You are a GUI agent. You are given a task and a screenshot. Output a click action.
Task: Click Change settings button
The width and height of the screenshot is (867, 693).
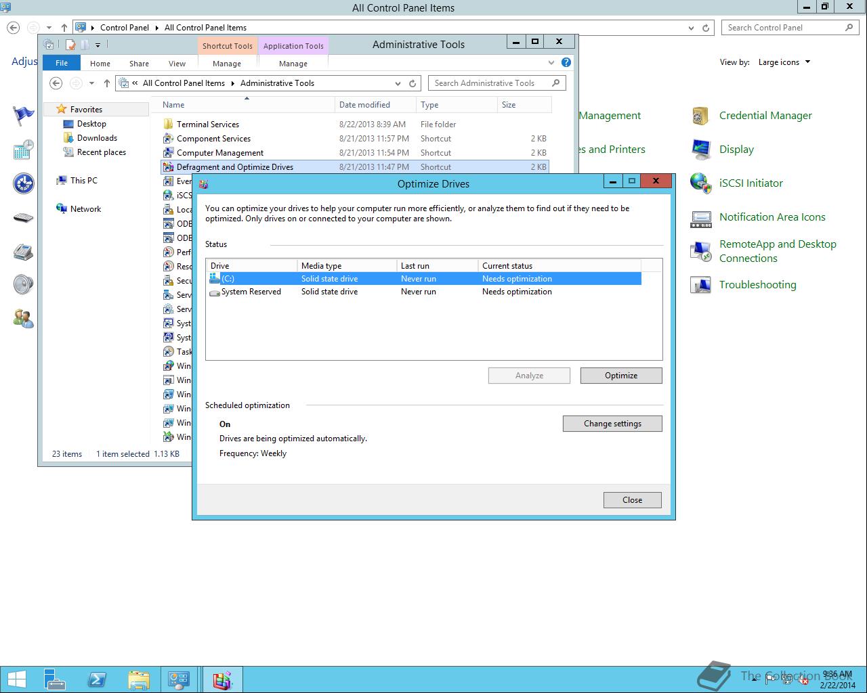pos(612,424)
